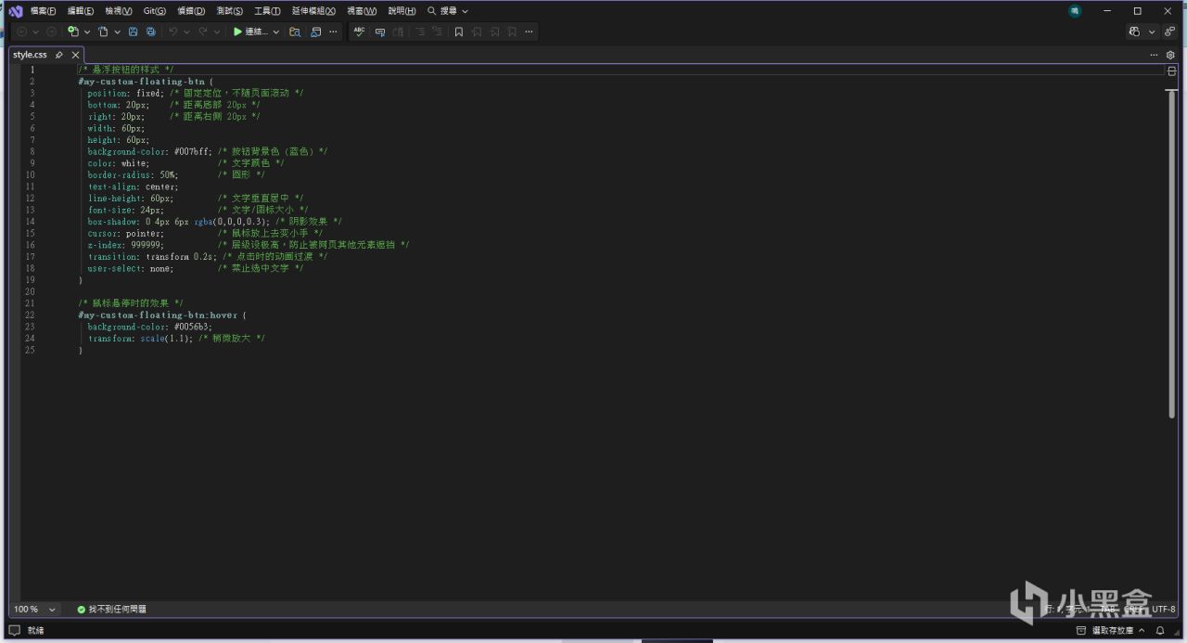Click the next bookmark icon

click(x=494, y=32)
